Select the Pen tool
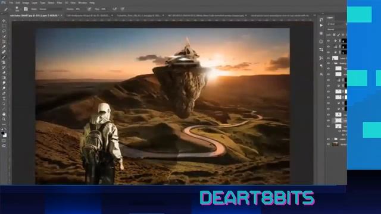 click(4, 93)
